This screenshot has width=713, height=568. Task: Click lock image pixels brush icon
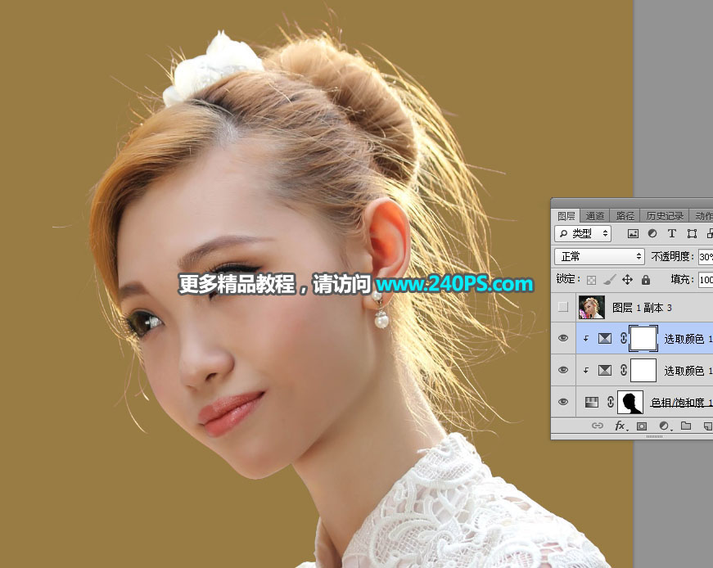tap(609, 280)
